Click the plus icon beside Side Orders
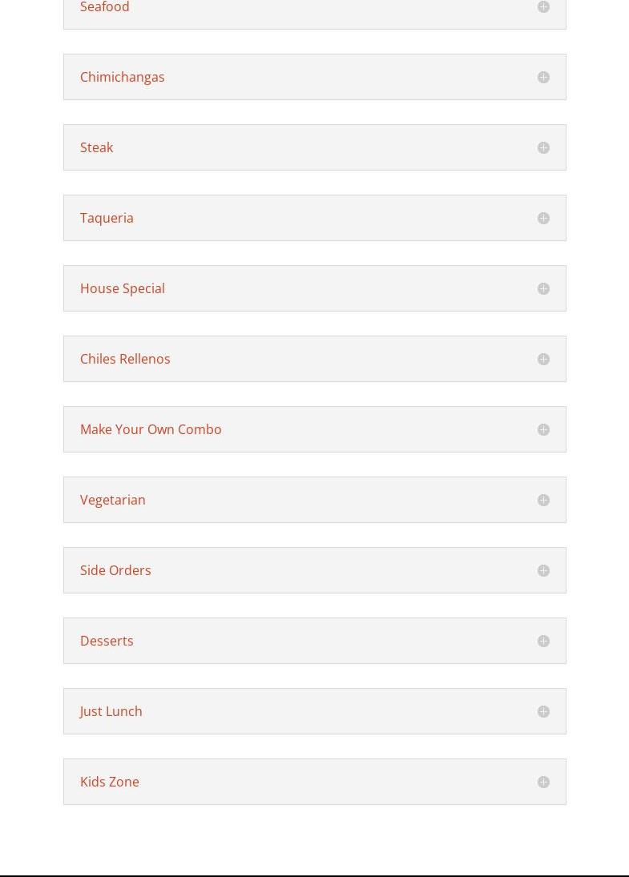 [x=543, y=570]
